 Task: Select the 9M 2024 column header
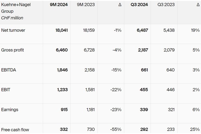tap(59, 5)
